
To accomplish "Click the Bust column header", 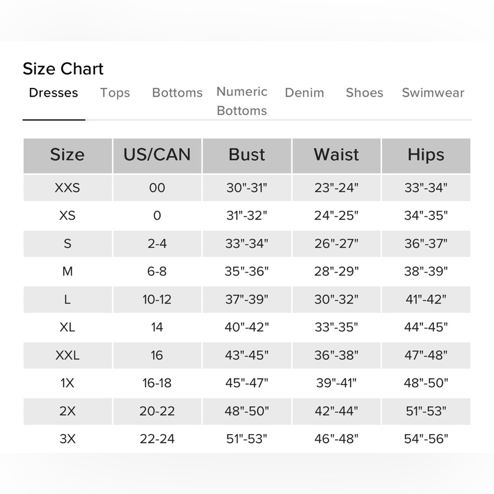I will 247,156.
